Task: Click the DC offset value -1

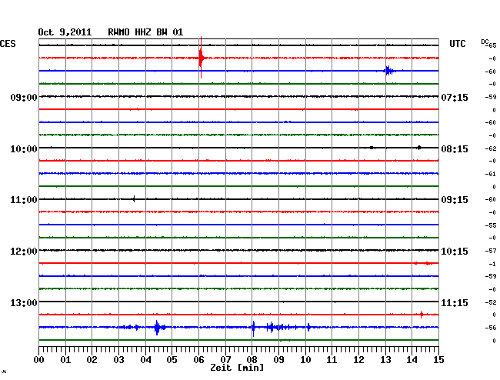Action: (492, 264)
